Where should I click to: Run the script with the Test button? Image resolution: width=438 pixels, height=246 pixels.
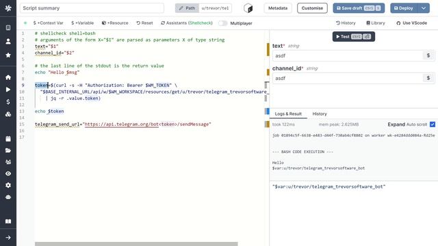pyautogui.click(x=354, y=36)
